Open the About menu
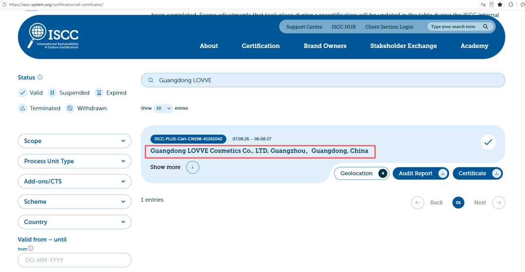The image size is (525, 272). 209,46
